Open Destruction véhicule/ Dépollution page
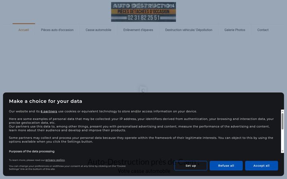 pos(189,30)
